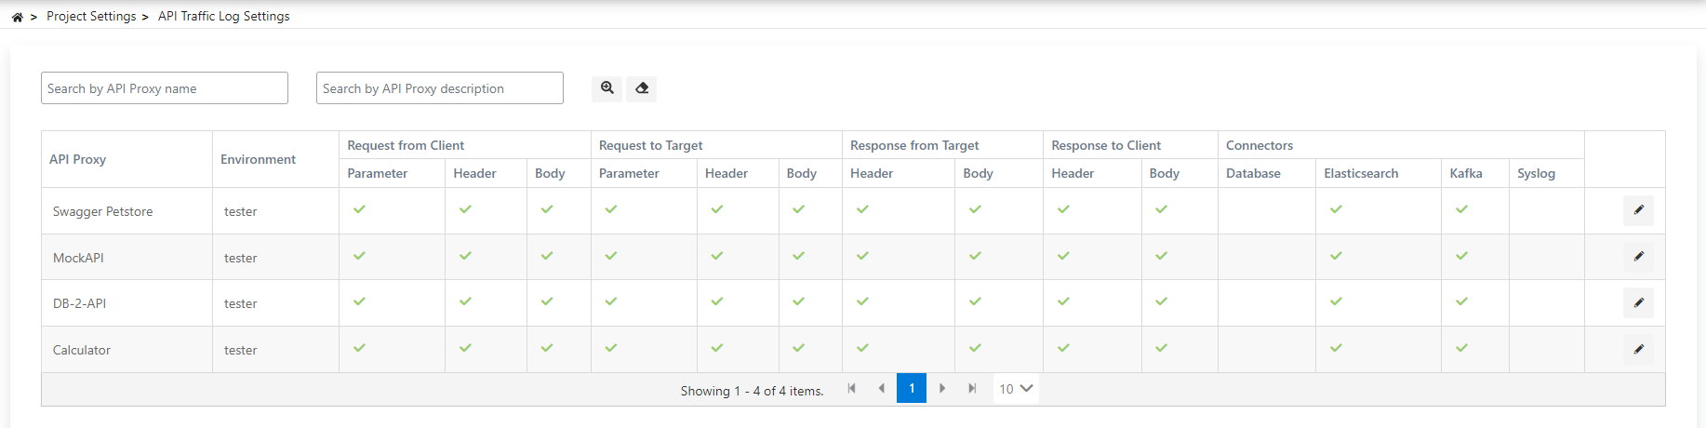Click MockAPI Kafka connector checkmark
Viewport: 1706px width, 428px height.
coord(1461,256)
